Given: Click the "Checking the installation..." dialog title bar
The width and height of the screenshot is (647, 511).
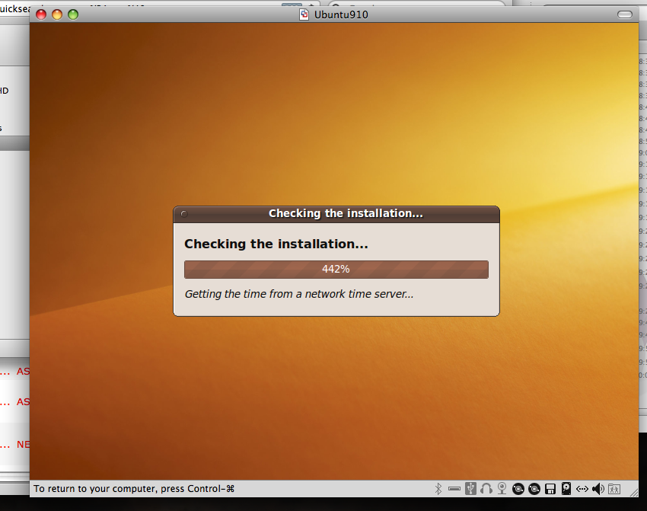Looking at the screenshot, I should point(336,214).
